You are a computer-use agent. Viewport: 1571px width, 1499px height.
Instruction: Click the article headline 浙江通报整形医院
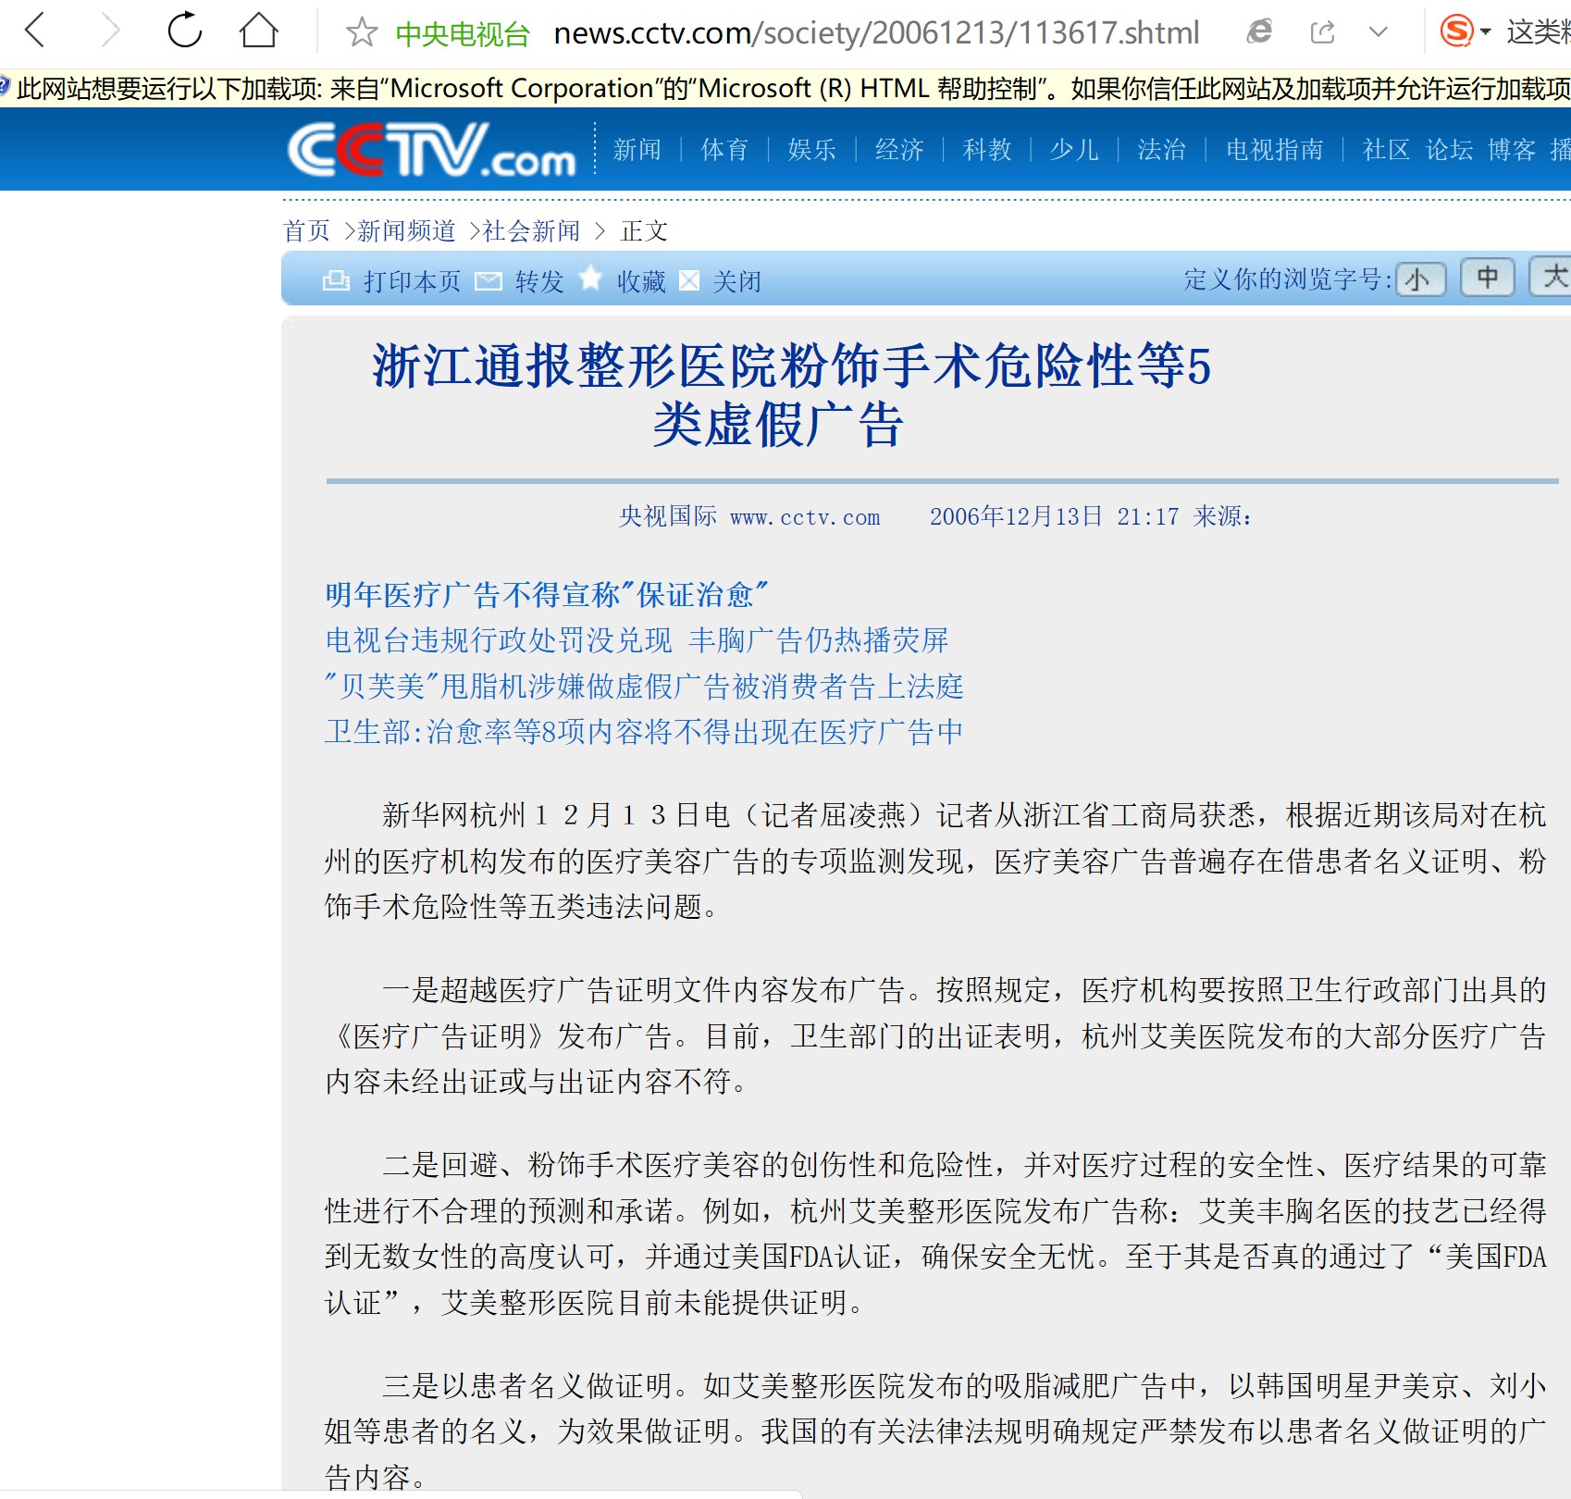point(791,395)
